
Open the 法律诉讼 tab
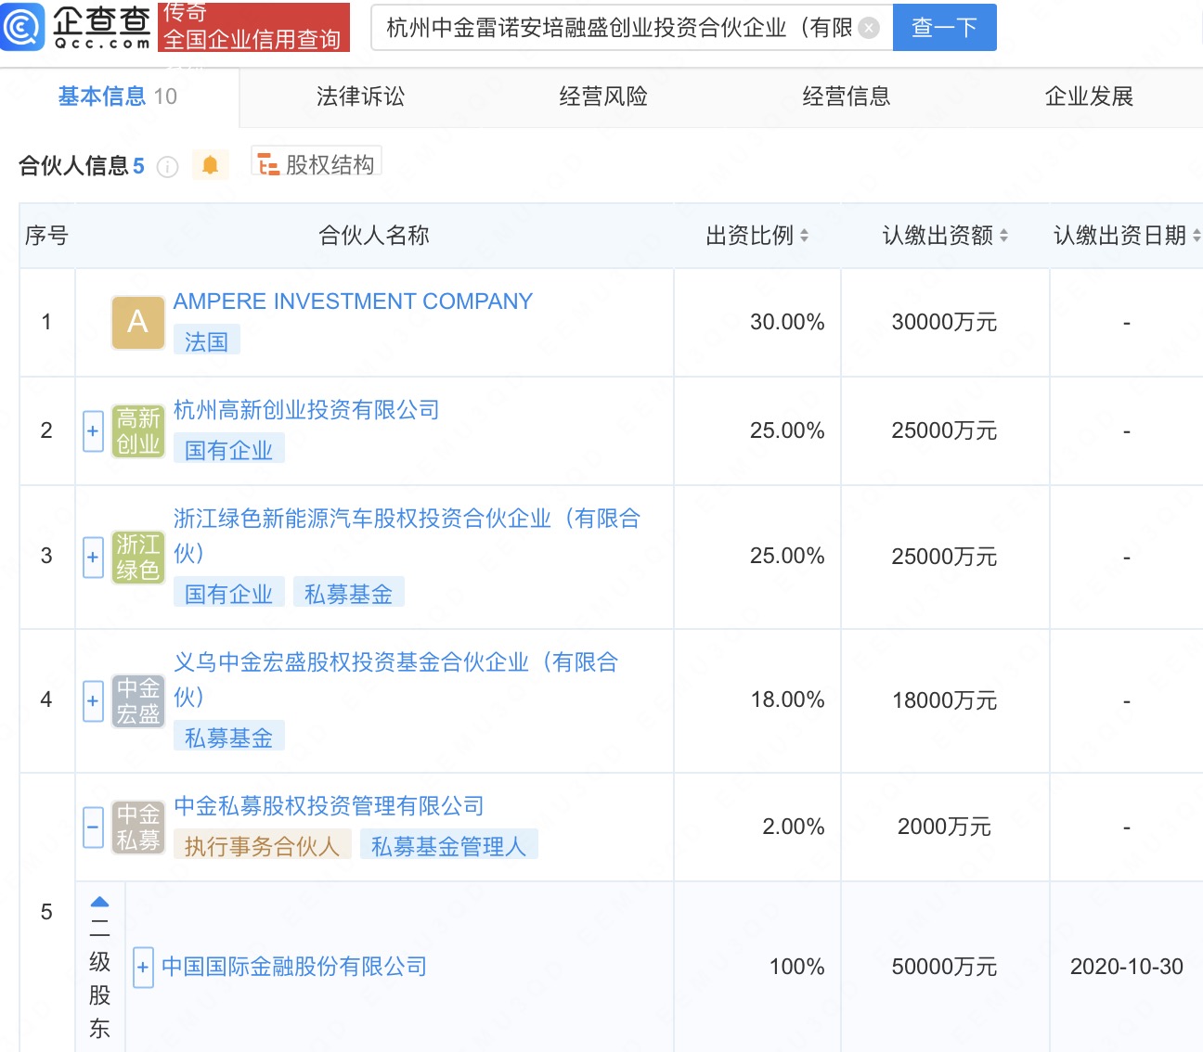(x=361, y=96)
